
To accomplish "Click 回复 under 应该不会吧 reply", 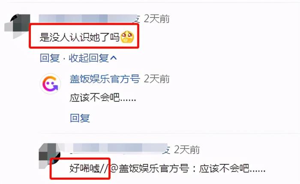I will (80, 118).
